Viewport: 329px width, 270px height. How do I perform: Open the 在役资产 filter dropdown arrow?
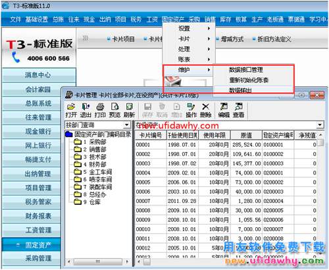[x=320, y=125]
